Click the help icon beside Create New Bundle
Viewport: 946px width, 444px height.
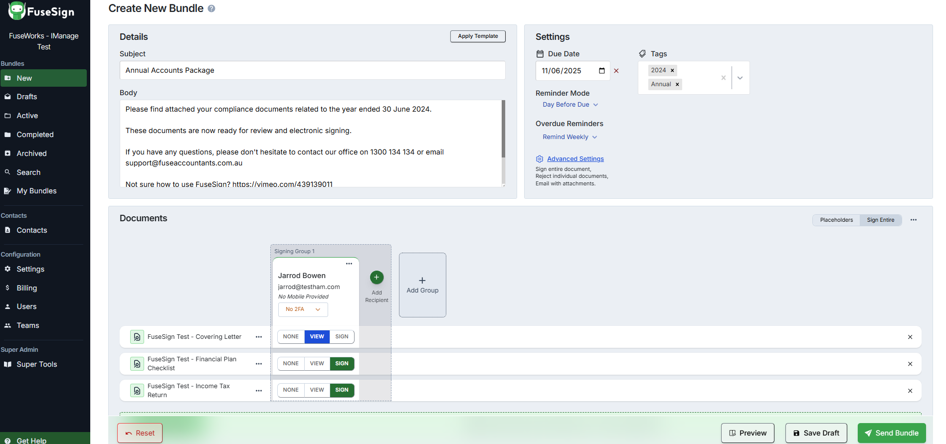coord(211,9)
